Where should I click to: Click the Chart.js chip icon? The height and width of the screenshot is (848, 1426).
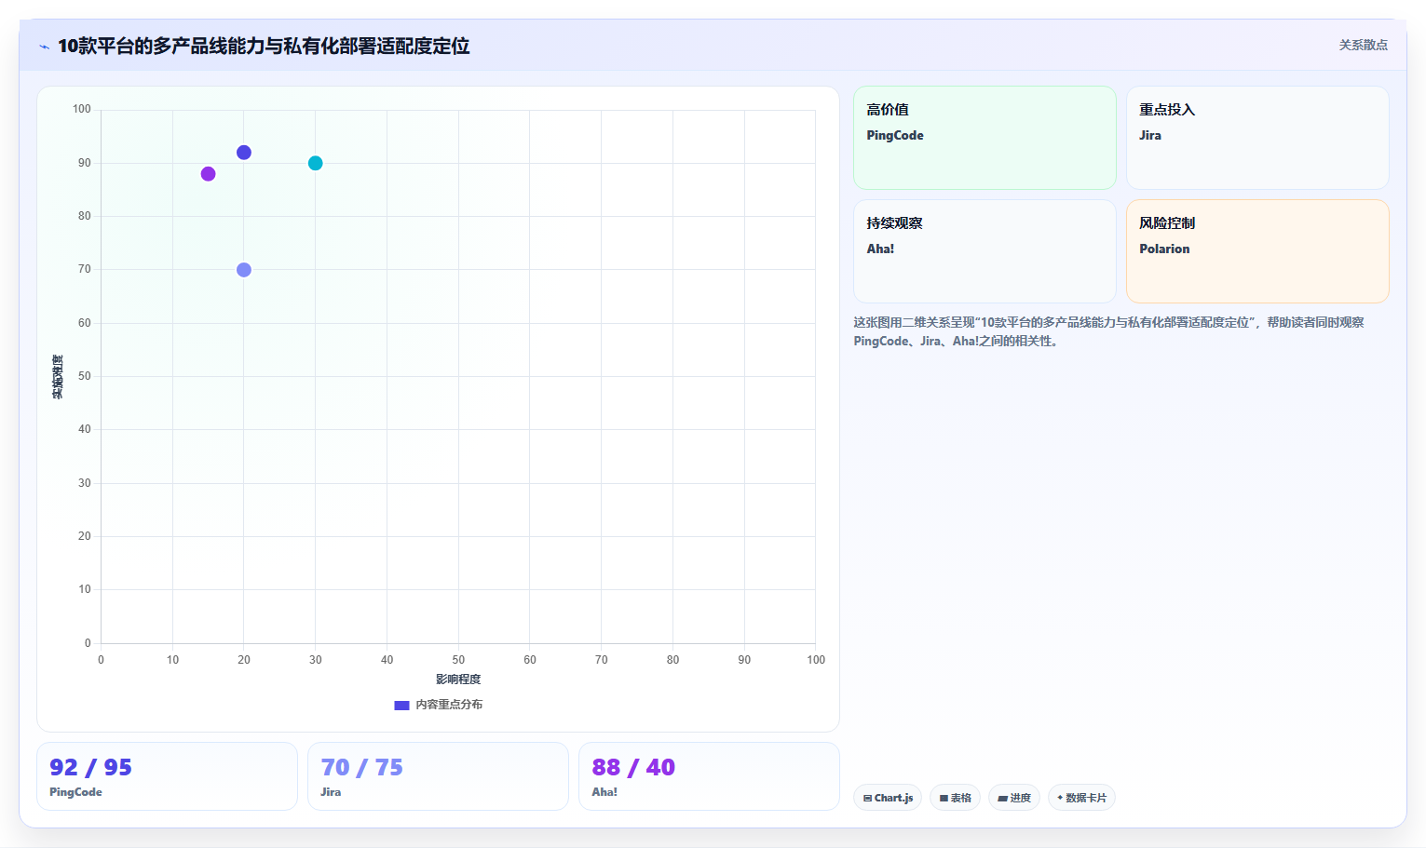(x=867, y=799)
